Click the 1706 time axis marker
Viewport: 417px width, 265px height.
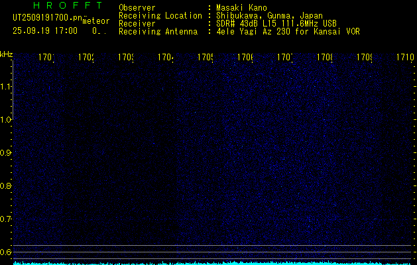245,58
